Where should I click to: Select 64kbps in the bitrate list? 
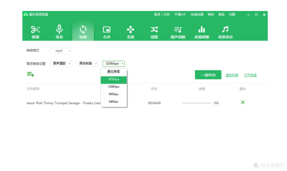(x=114, y=102)
